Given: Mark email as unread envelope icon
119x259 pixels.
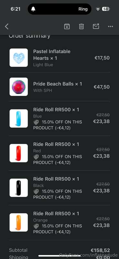Looking at the screenshot, I should click(96, 26).
